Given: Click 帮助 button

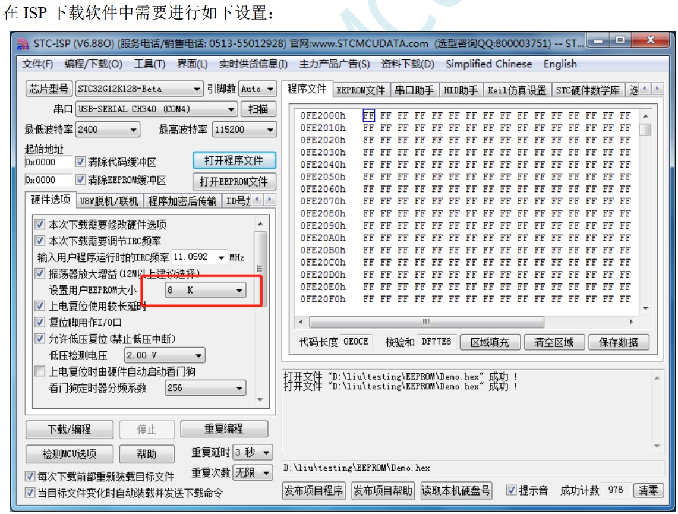Looking at the screenshot, I should click(x=147, y=454).
